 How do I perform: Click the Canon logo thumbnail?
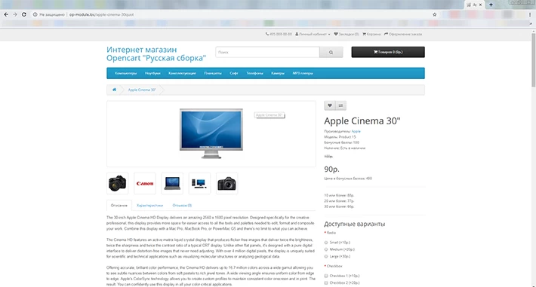(145, 184)
